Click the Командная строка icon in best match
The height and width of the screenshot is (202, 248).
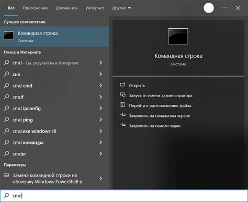(9, 35)
